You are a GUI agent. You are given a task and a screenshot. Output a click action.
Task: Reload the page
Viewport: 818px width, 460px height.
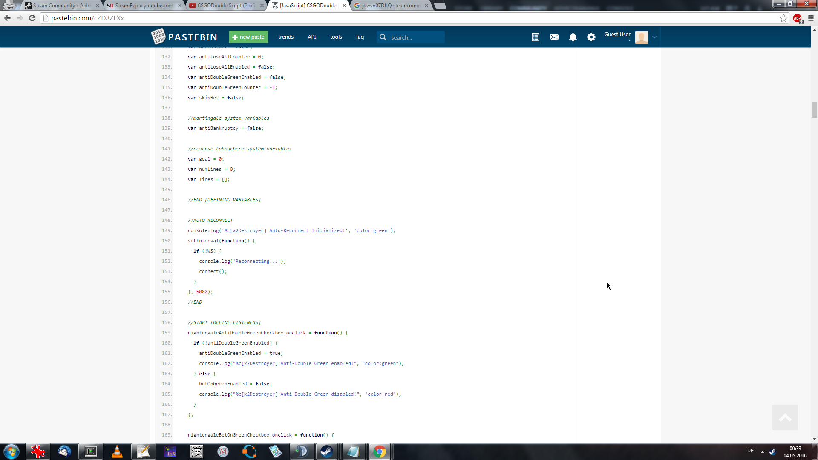pyautogui.click(x=32, y=18)
